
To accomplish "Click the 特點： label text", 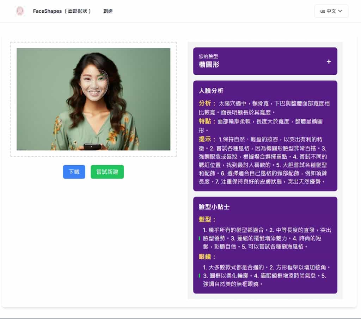I will point(207,121).
